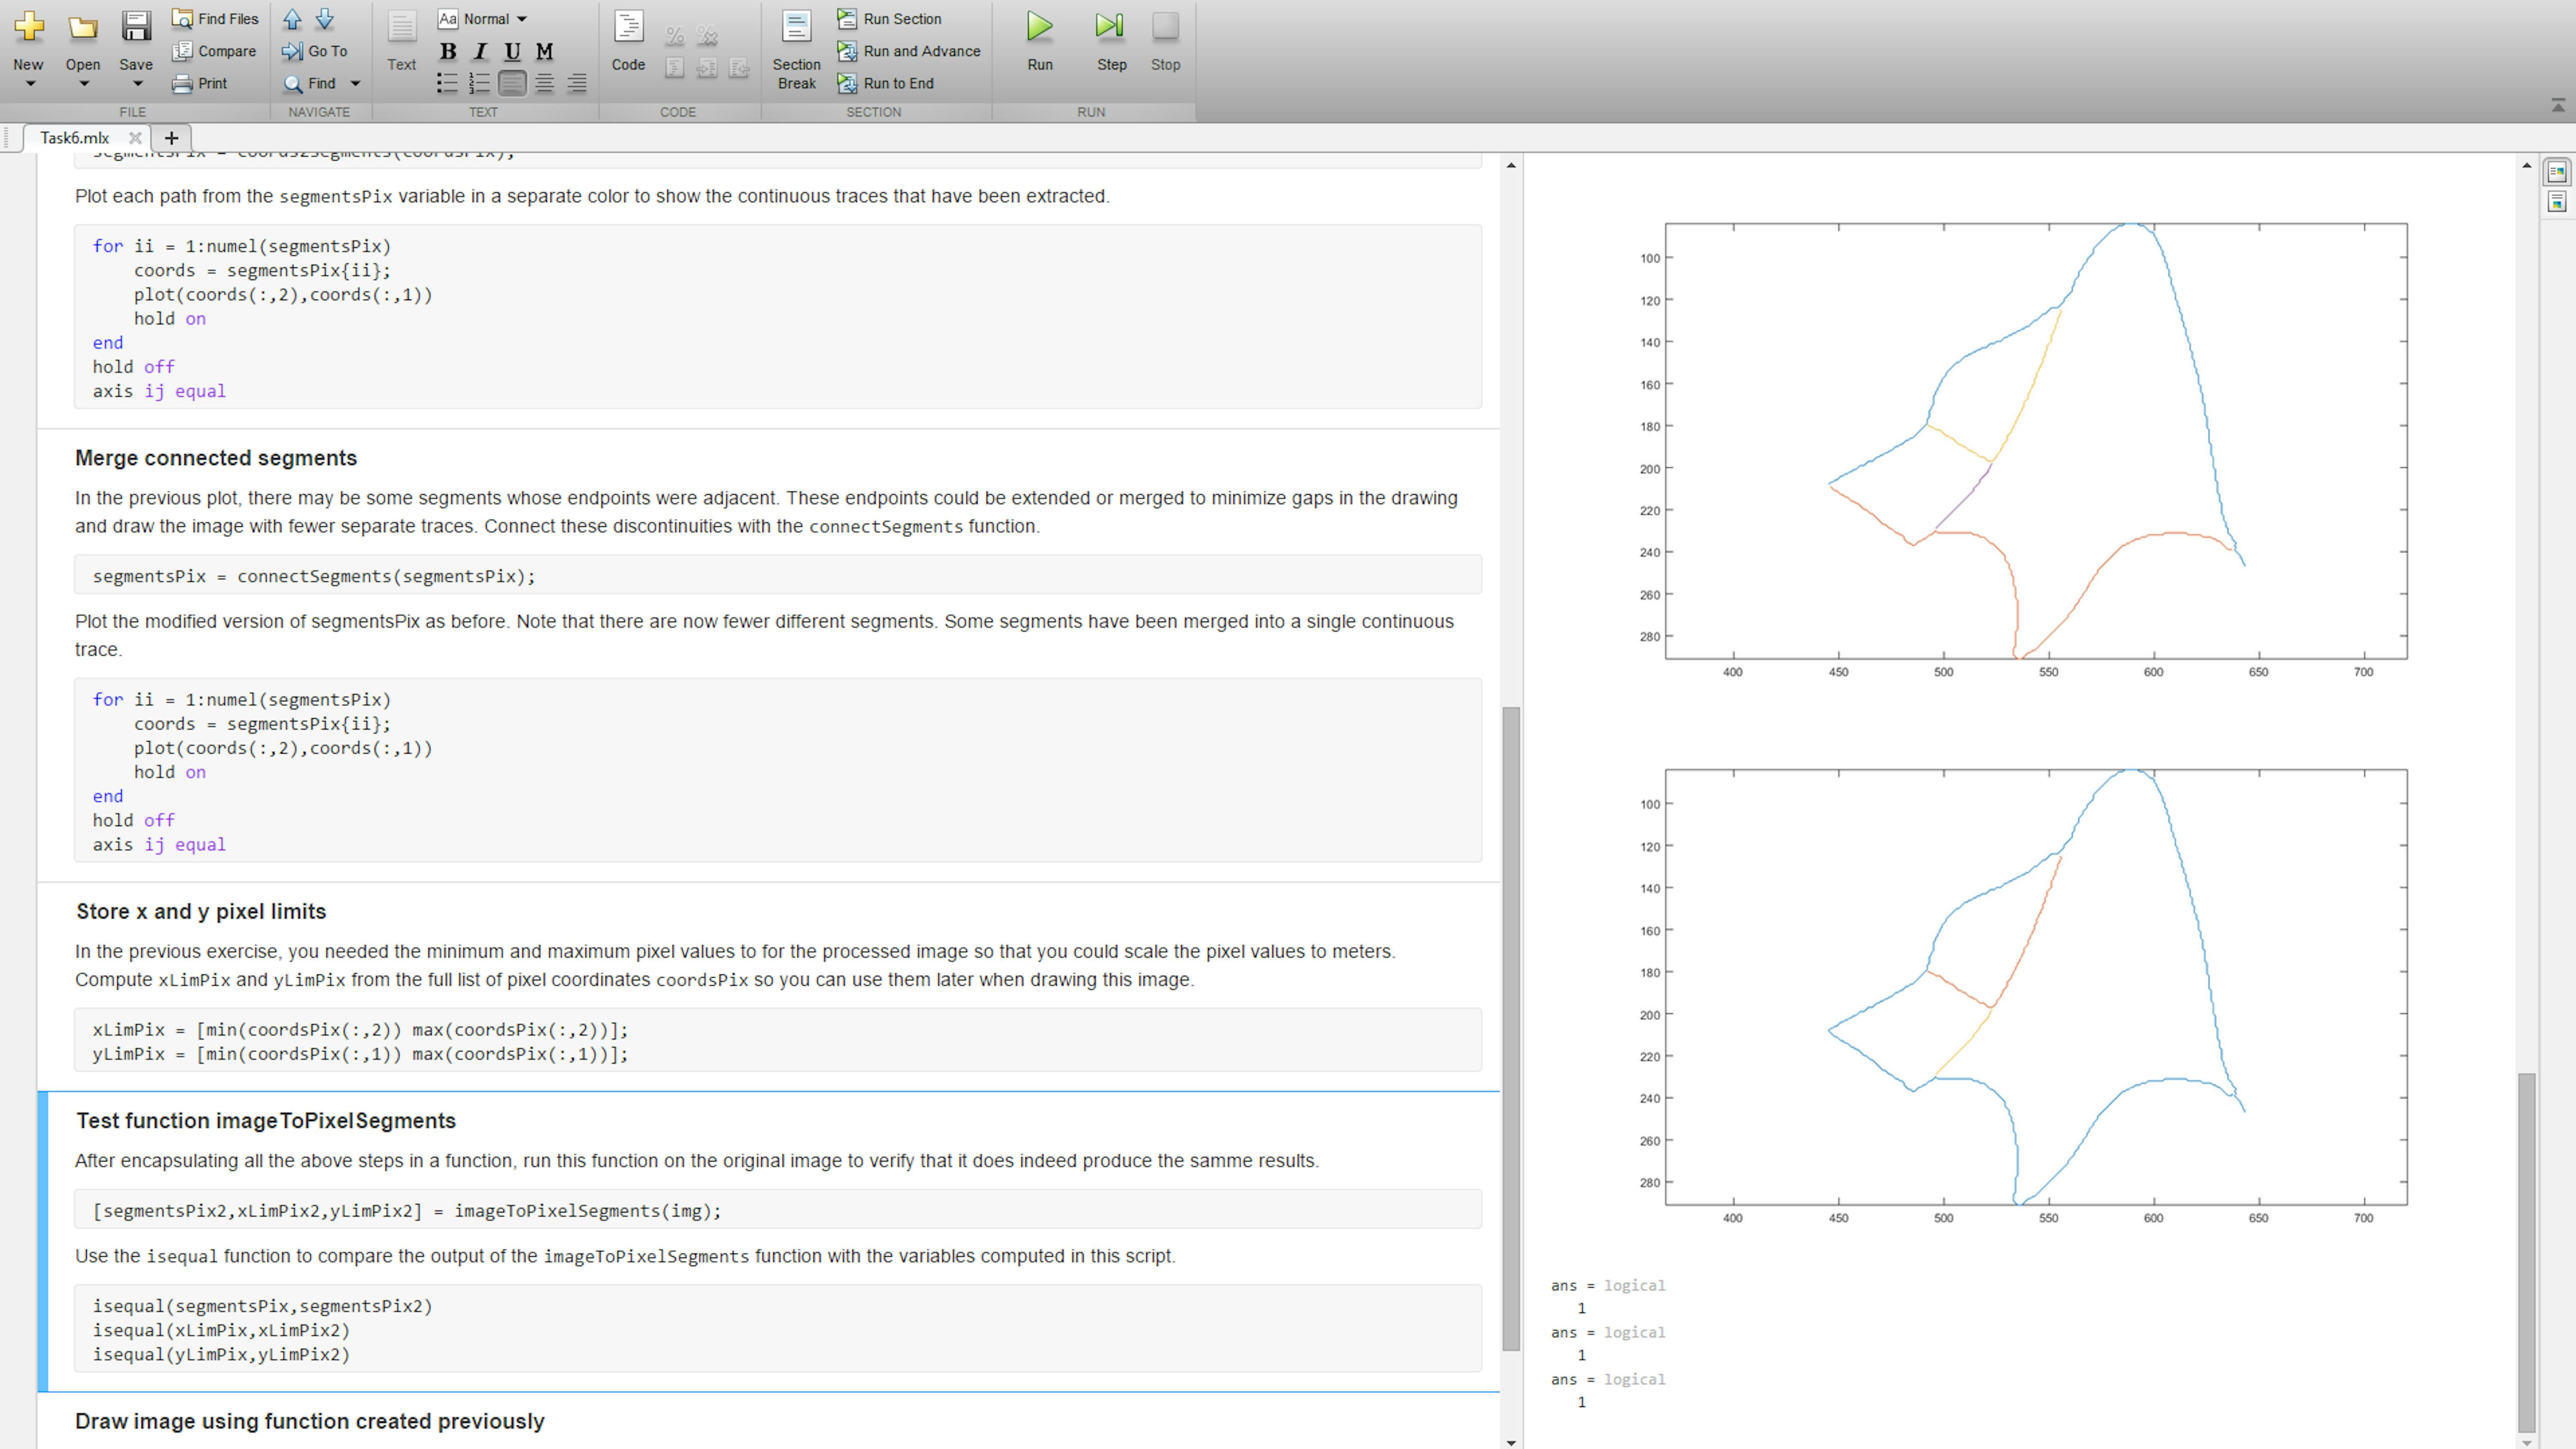Screen dimensions: 2576x1449
Task: Click Run and Advance
Action: (909, 51)
